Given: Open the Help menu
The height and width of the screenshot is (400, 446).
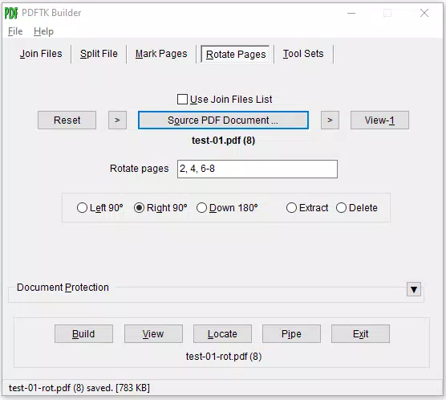Looking at the screenshot, I should (x=43, y=31).
